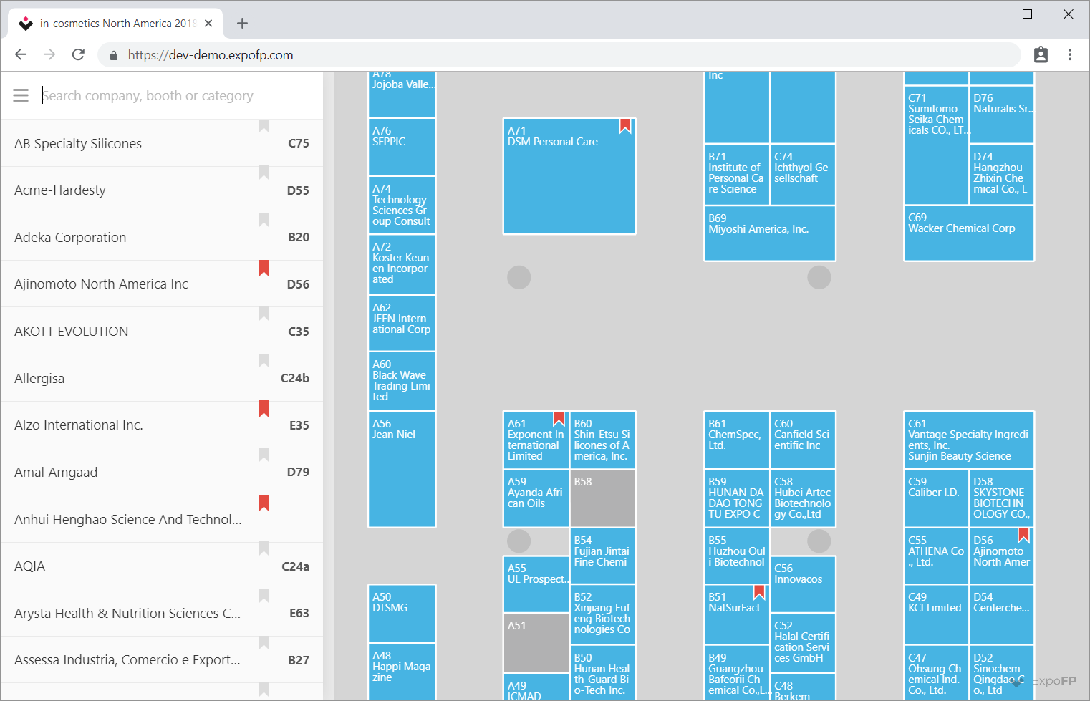Open the hamburger menu in sidebar
Screen dimensions: 1090x701
pyautogui.click(x=21, y=95)
